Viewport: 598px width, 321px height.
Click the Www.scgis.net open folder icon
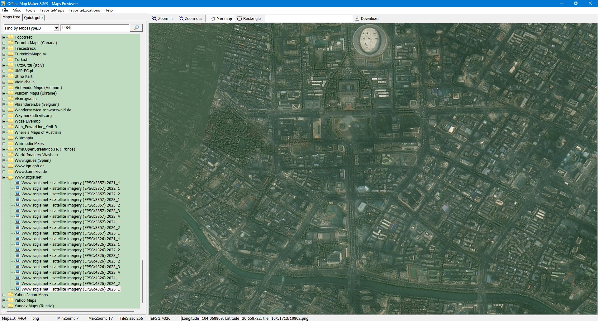11,177
